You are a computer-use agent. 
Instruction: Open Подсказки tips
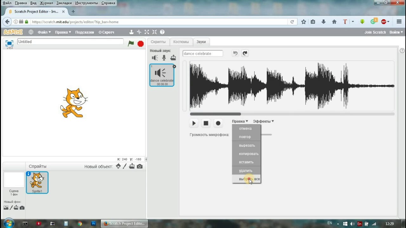[x=84, y=32]
